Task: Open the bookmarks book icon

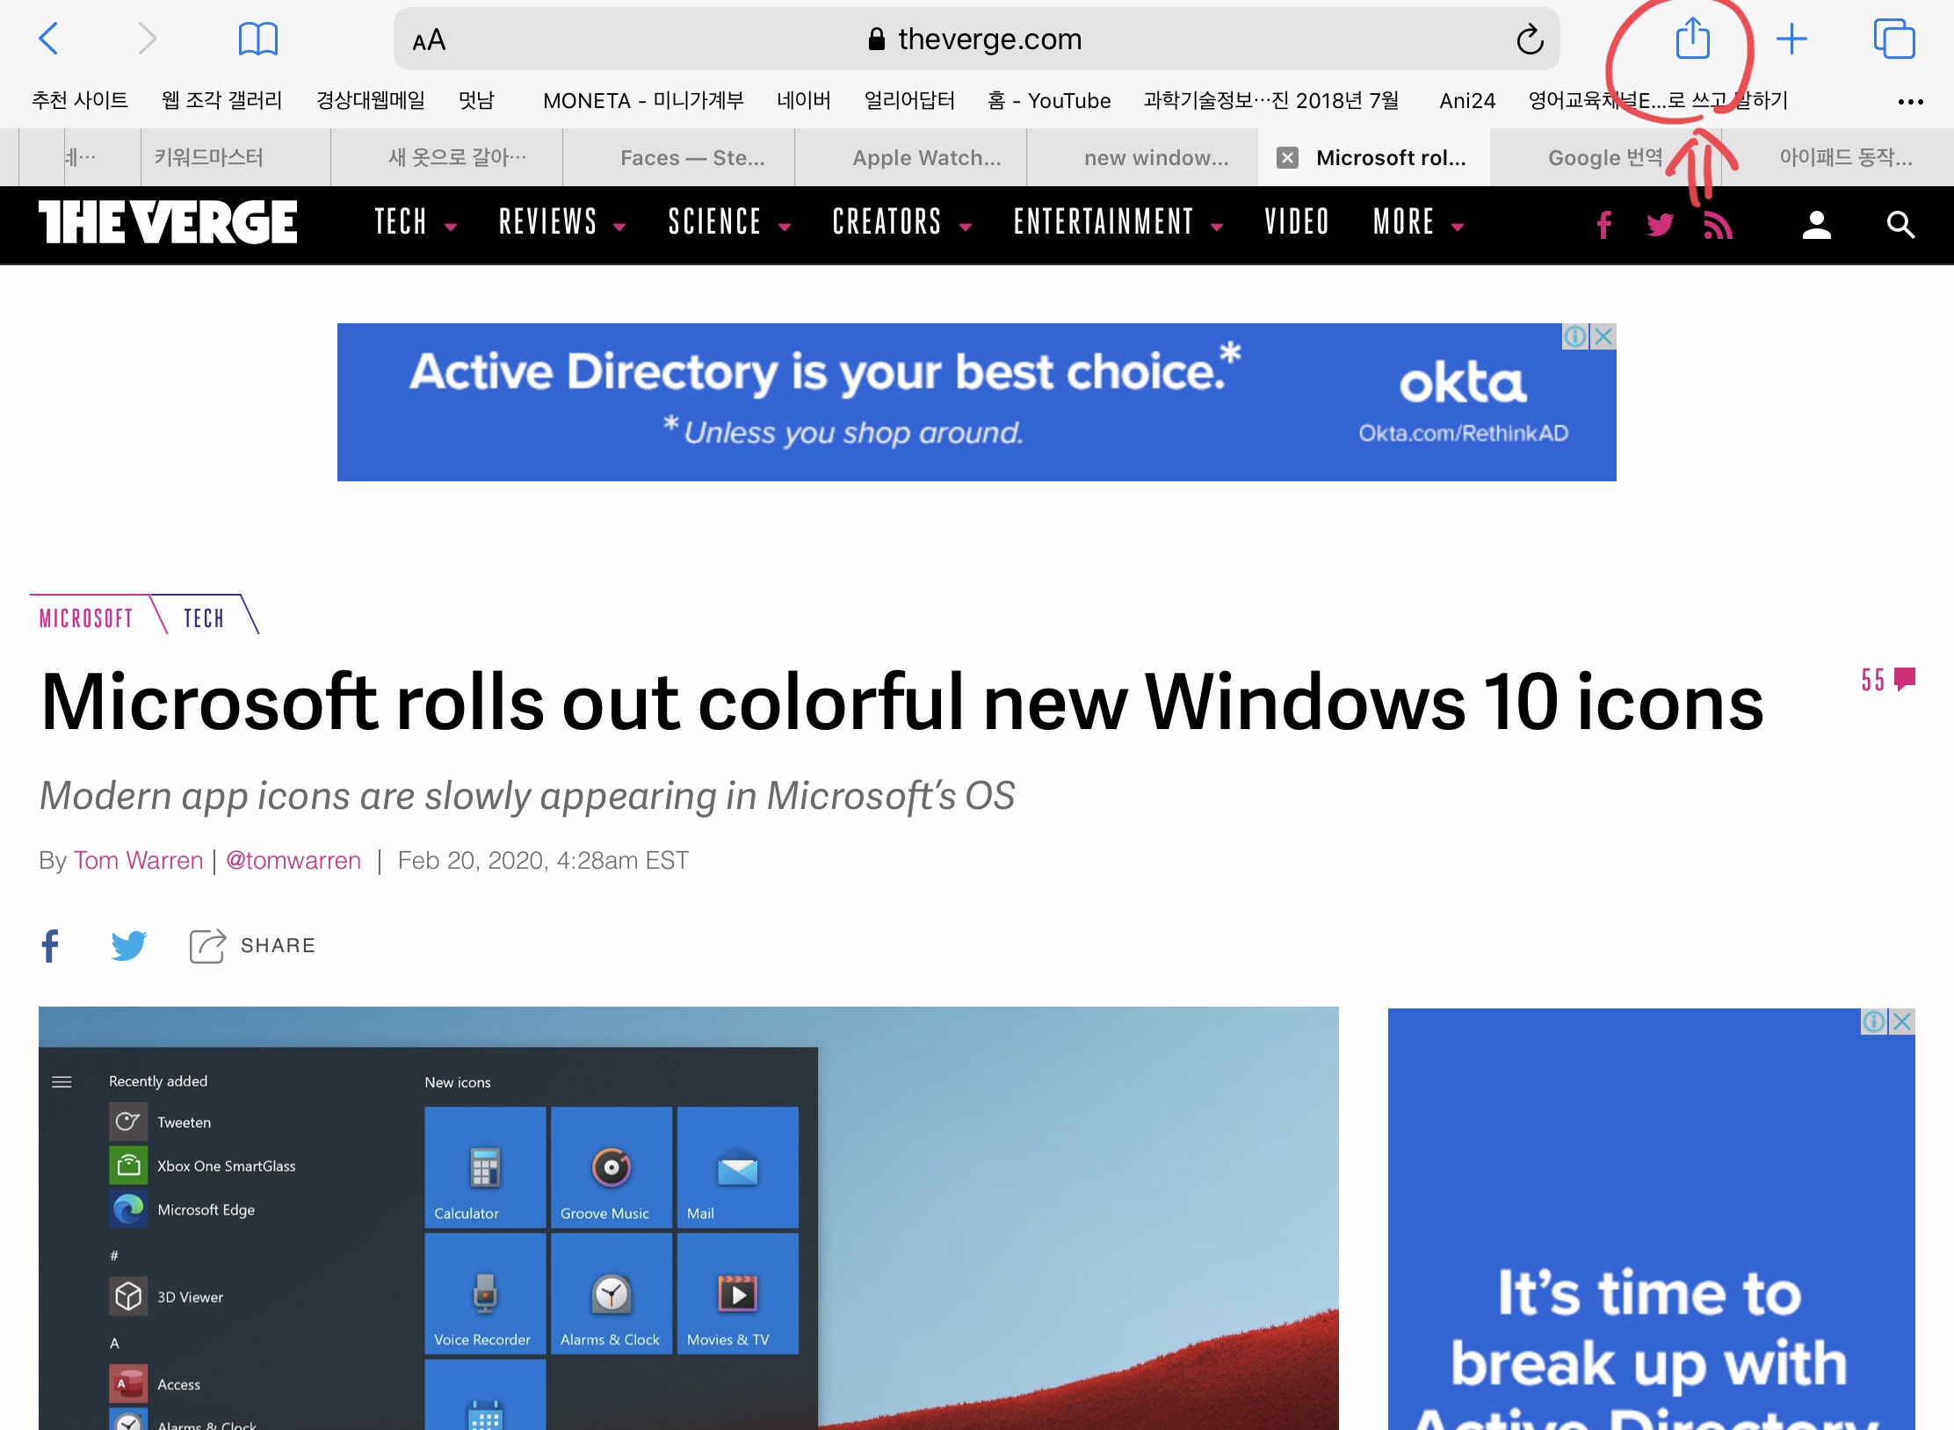Action: [257, 39]
